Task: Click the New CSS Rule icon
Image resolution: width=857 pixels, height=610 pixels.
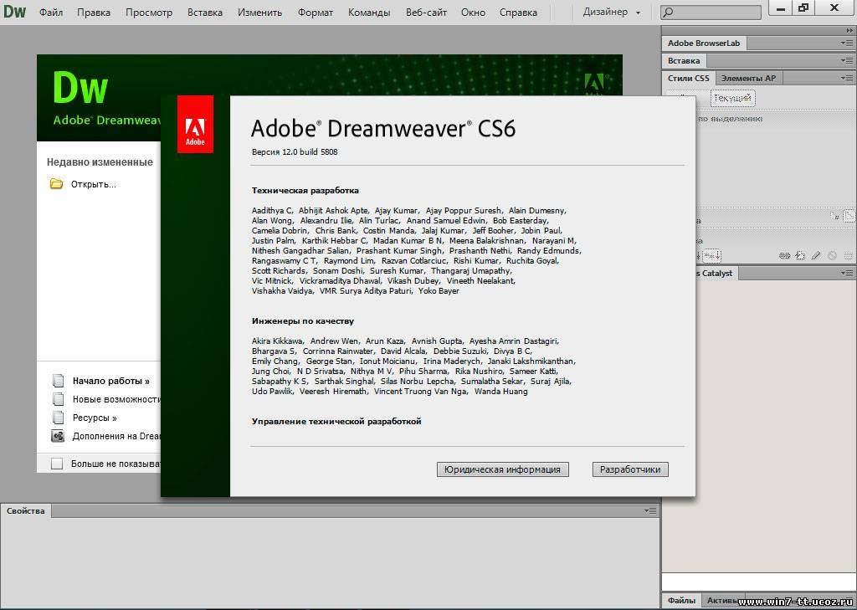Action: click(800, 255)
